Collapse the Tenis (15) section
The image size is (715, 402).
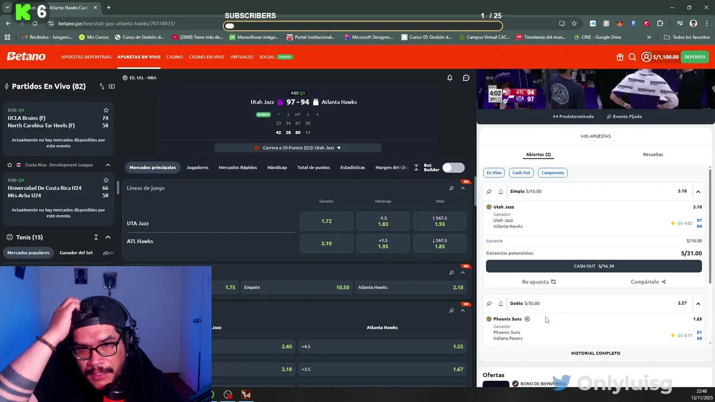click(x=108, y=237)
